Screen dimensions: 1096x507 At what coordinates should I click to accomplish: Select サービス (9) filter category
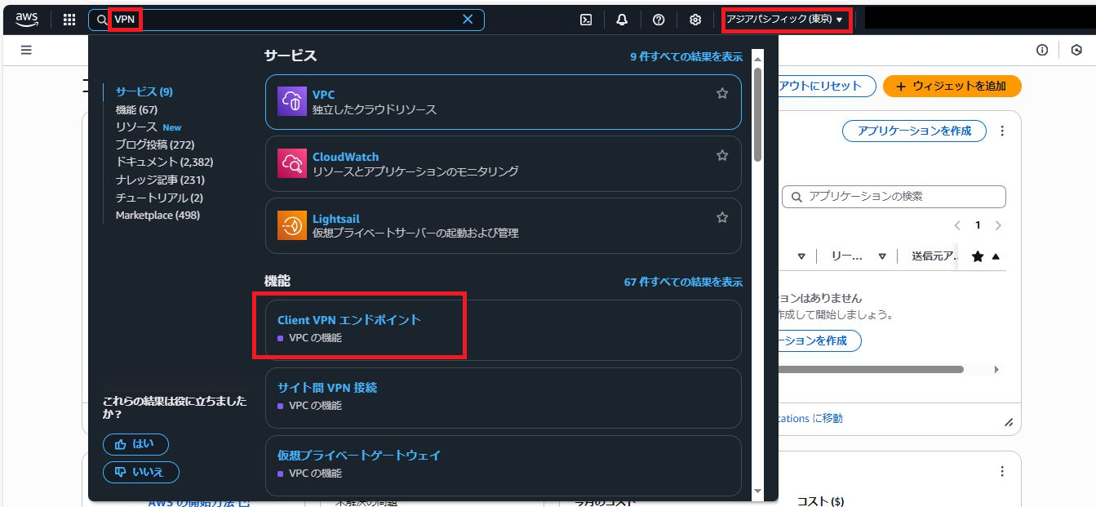point(144,91)
